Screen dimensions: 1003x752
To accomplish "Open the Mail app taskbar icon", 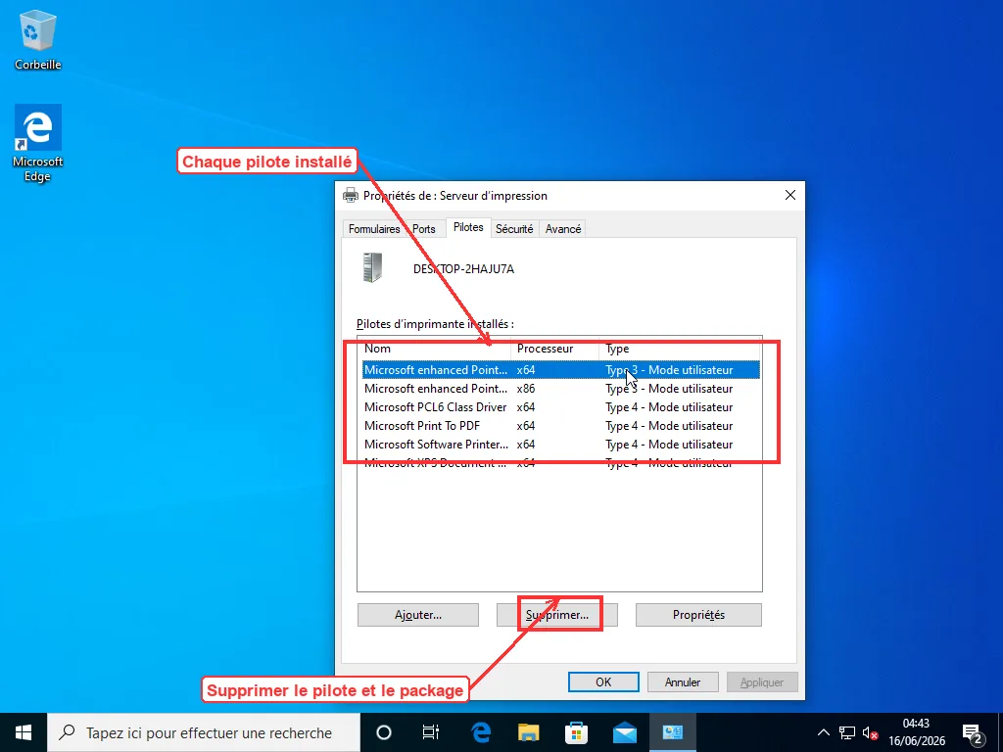I will [x=624, y=732].
